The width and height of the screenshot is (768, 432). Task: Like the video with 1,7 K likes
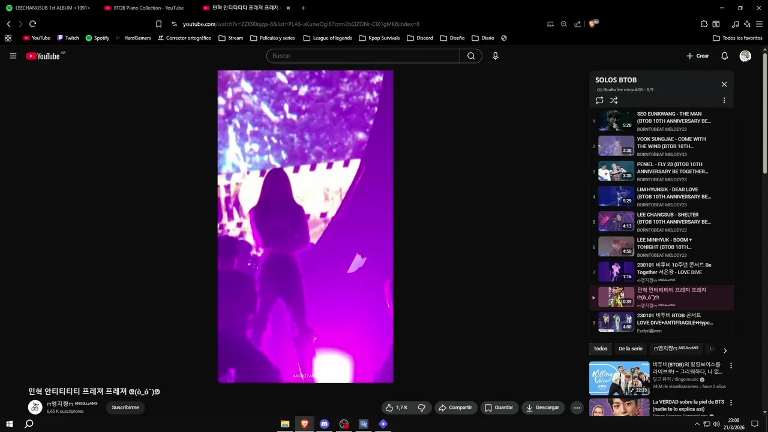point(397,407)
